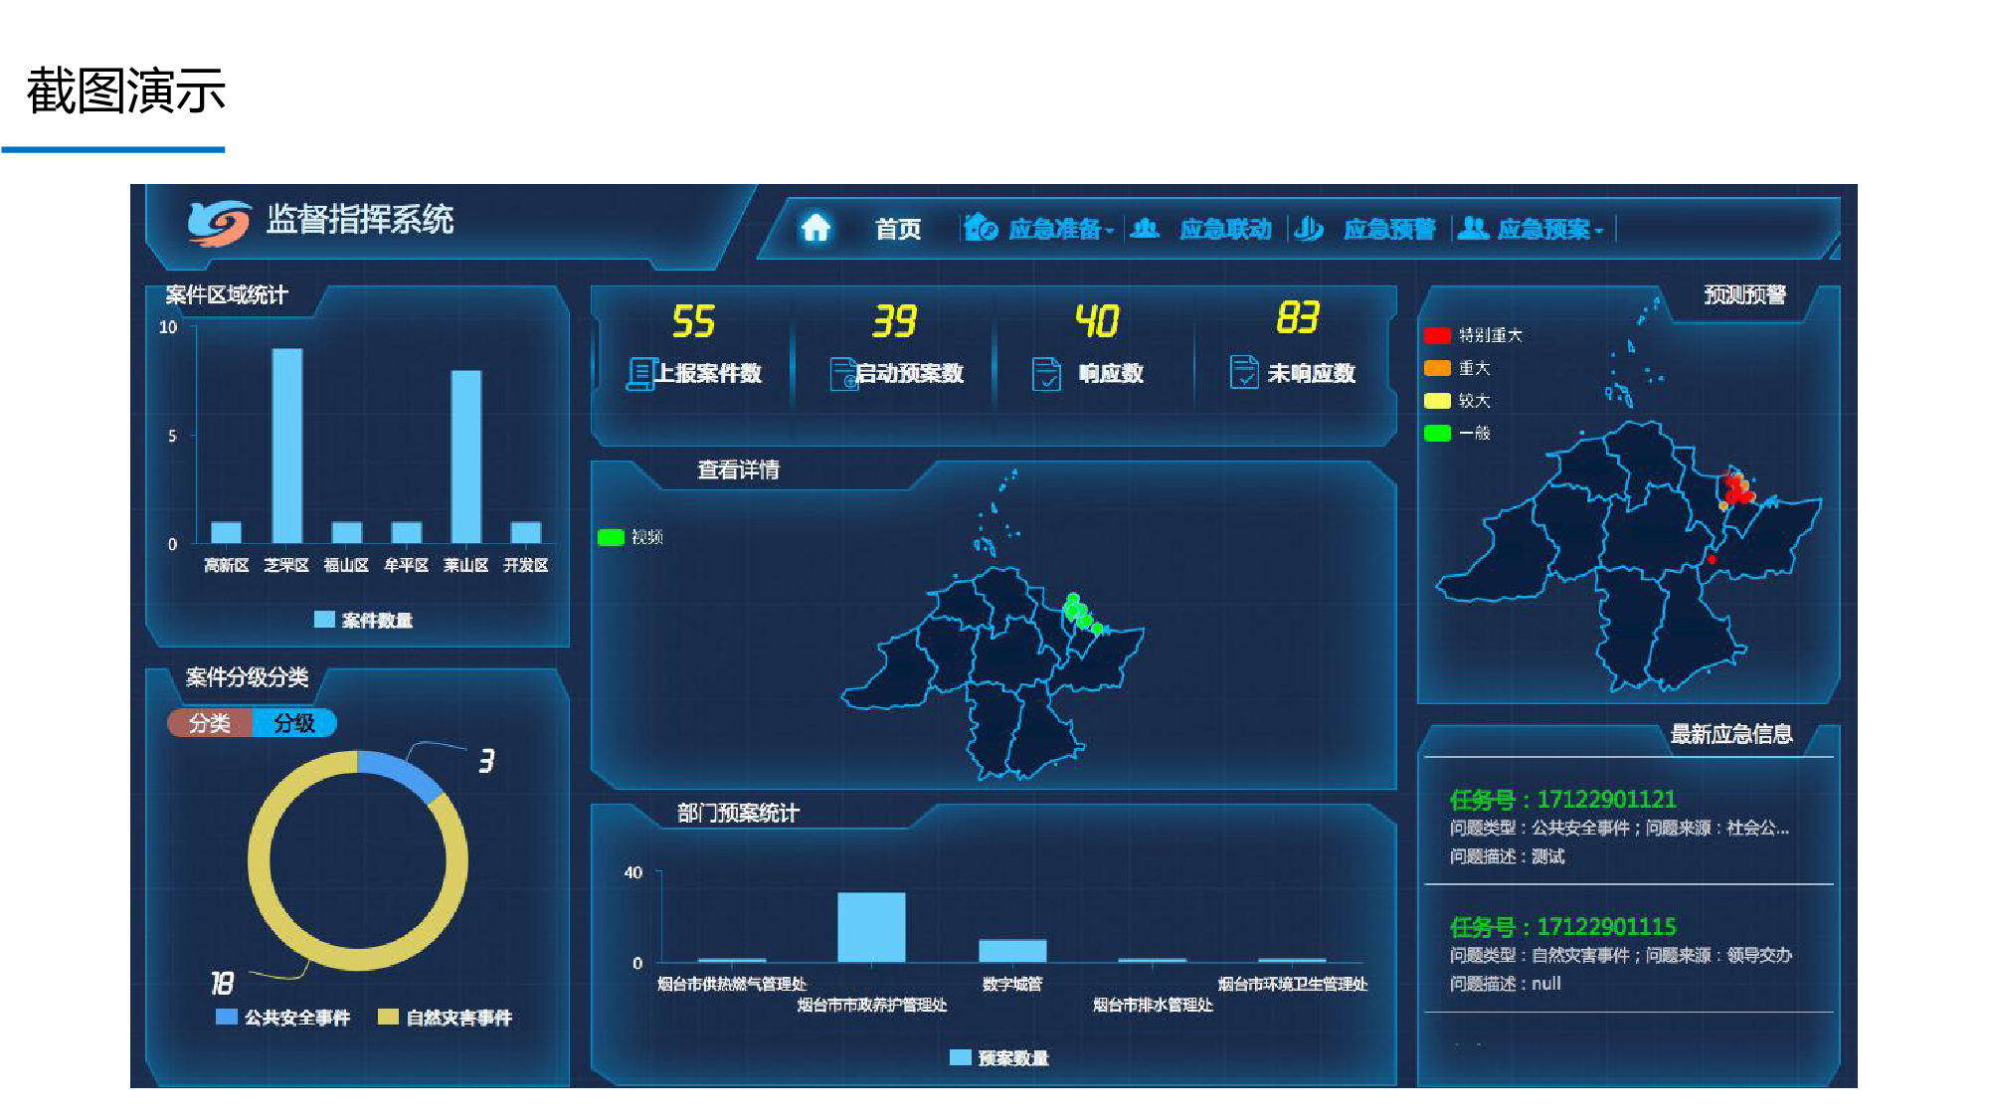The width and height of the screenshot is (1989, 1119).
Task: Click the 应急预警 chart icon
Action: (x=1309, y=229)
